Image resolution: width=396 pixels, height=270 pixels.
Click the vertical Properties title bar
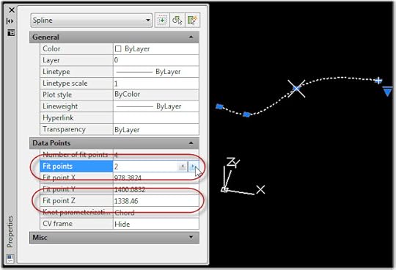pos(10,232)
